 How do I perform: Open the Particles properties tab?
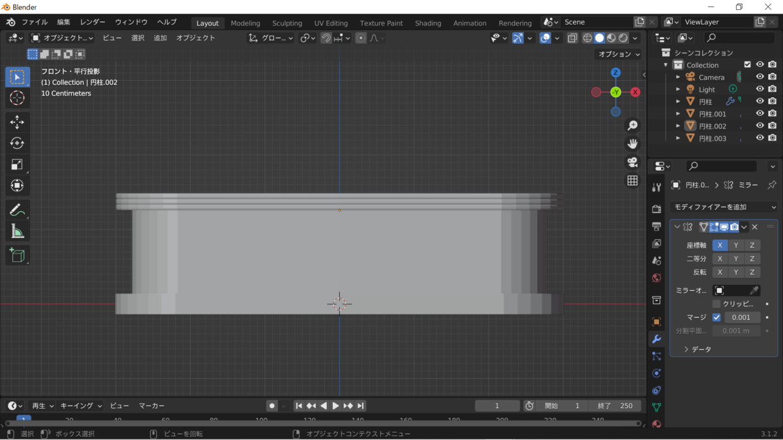click(x=656, y=356)
